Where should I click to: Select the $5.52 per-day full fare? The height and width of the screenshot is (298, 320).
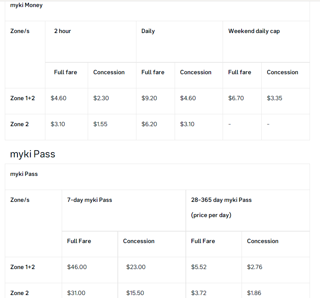199,267
